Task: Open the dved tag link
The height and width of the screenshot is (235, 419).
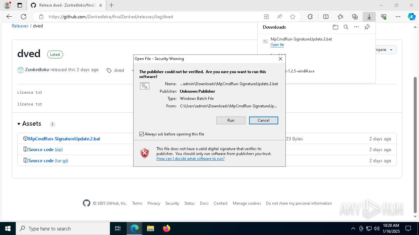Action: [119, 70]
